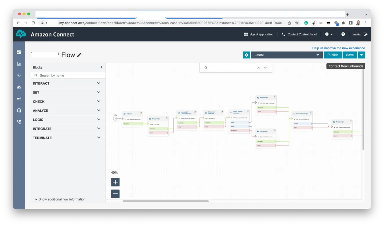Open the analytics bar chart sidebar icon

click(x=19, y=64)
